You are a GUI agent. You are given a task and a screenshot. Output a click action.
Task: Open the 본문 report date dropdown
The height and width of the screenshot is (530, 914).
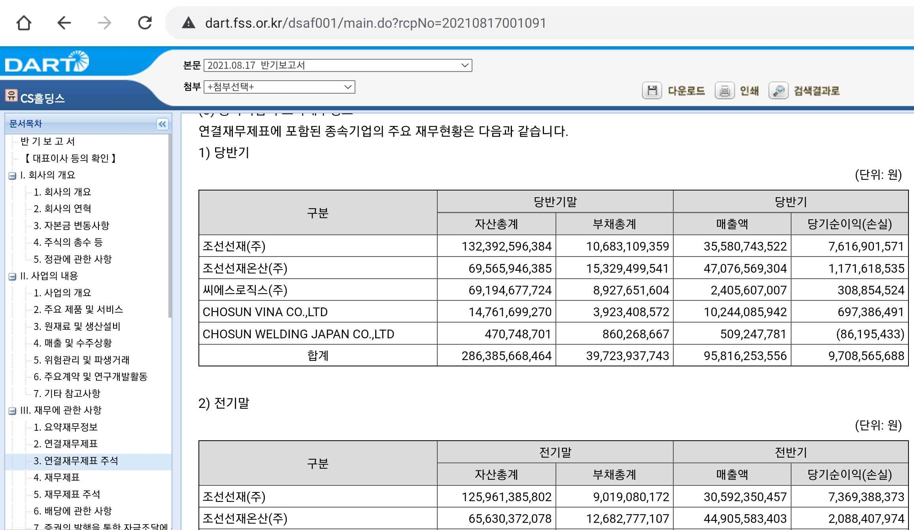[338, 65]
